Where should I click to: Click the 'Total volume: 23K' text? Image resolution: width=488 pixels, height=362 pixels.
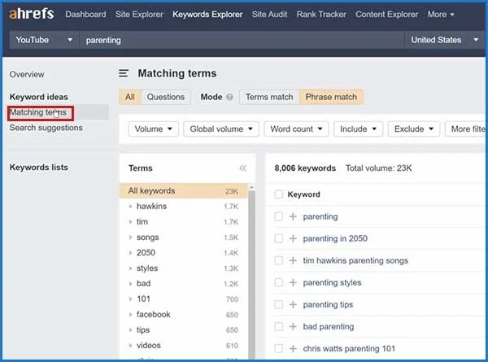tap(379, 168)
